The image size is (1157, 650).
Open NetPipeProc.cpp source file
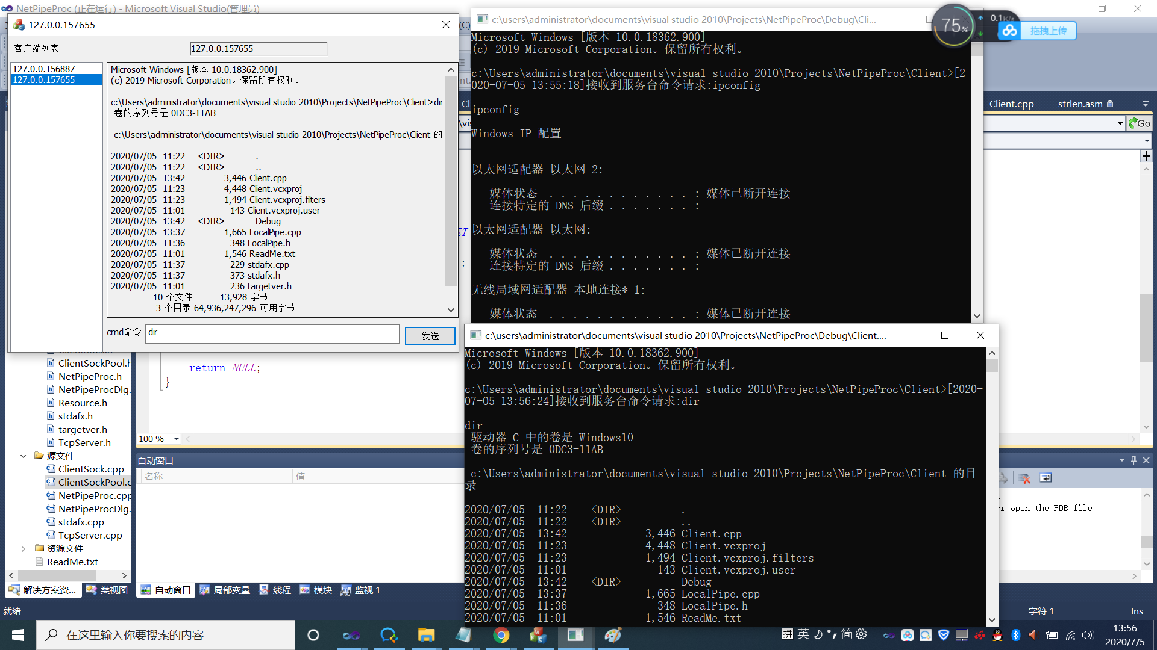coord(95,495)
